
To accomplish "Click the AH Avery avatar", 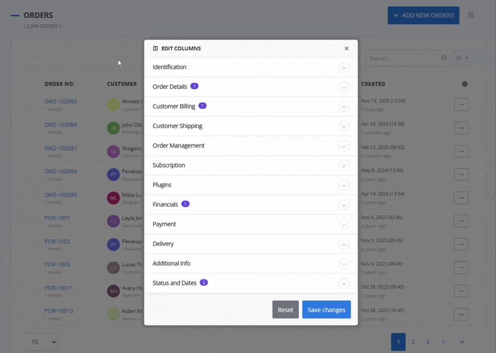I will click(x=113, y=291).
